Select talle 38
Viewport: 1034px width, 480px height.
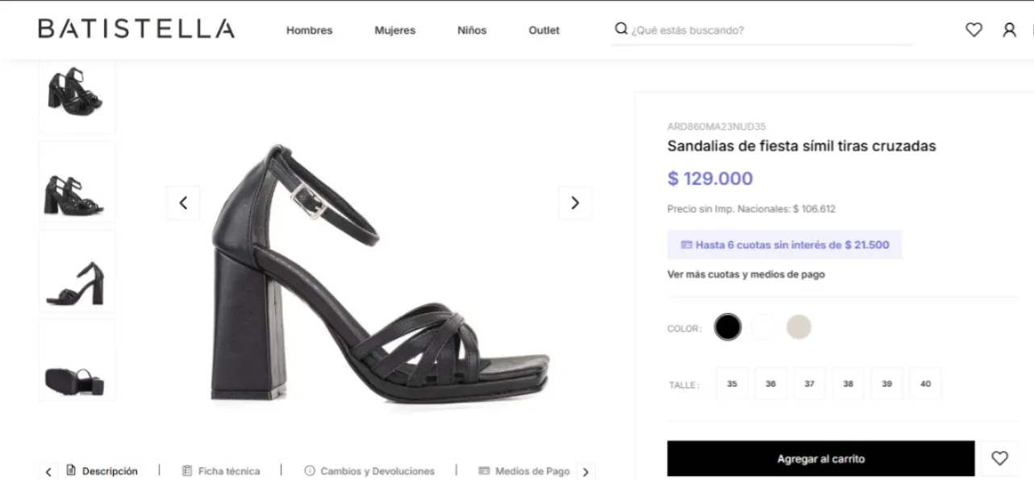tap(848, 383)
